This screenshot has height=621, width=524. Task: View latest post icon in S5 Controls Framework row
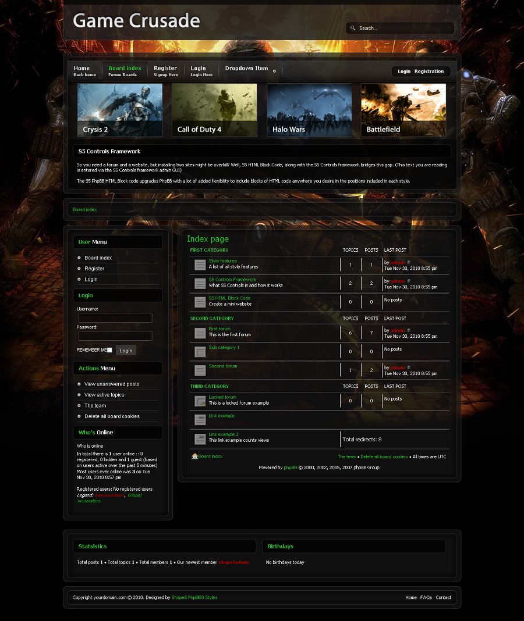pyautogui.click(x=409, y=281)
